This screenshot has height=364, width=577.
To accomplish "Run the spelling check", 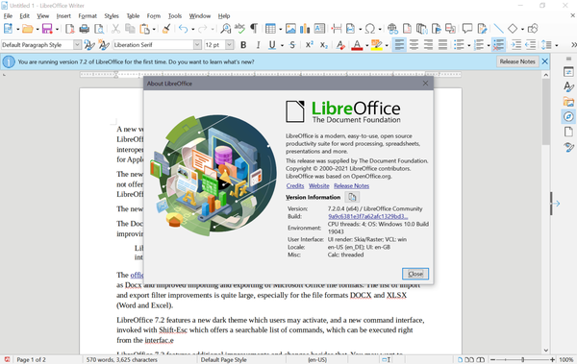I will (239, 29).
